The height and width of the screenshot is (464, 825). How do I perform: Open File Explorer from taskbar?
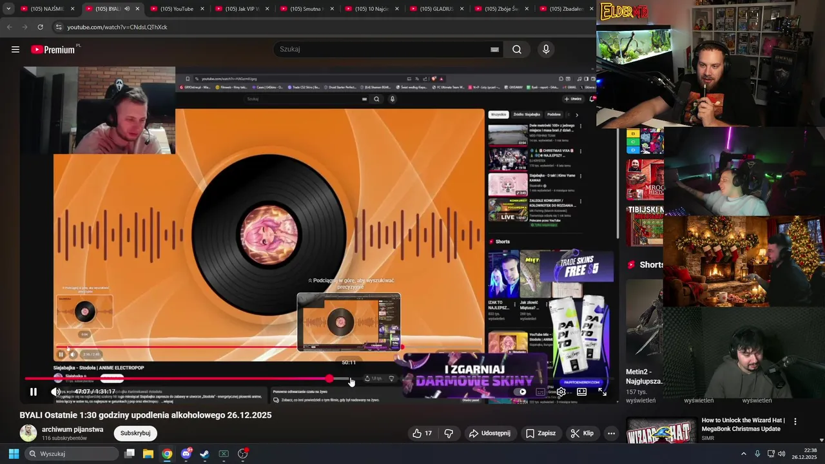pyautogui.click(x=148, y=454)
